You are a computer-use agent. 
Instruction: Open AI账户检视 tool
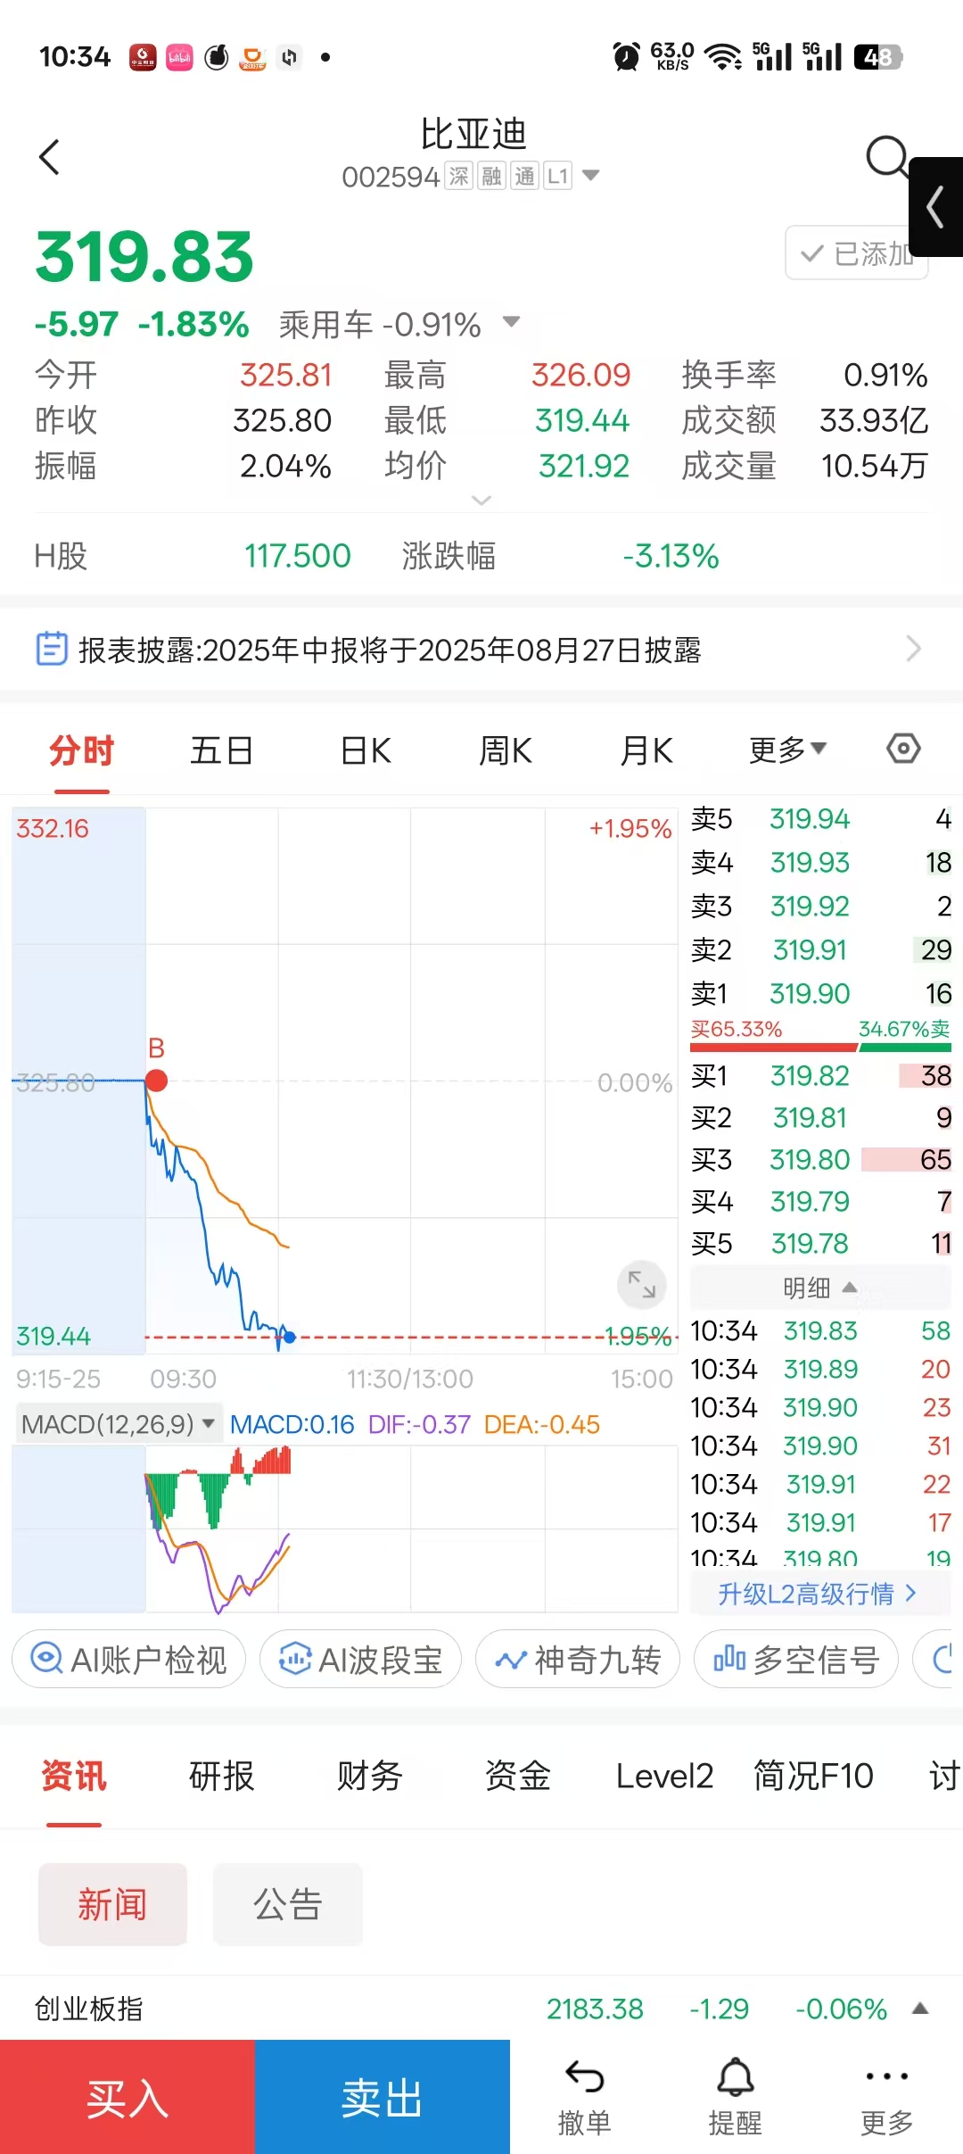(x=128, y=1660)
